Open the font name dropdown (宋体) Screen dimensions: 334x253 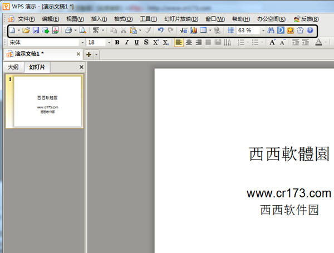click(x=82, y=42)
